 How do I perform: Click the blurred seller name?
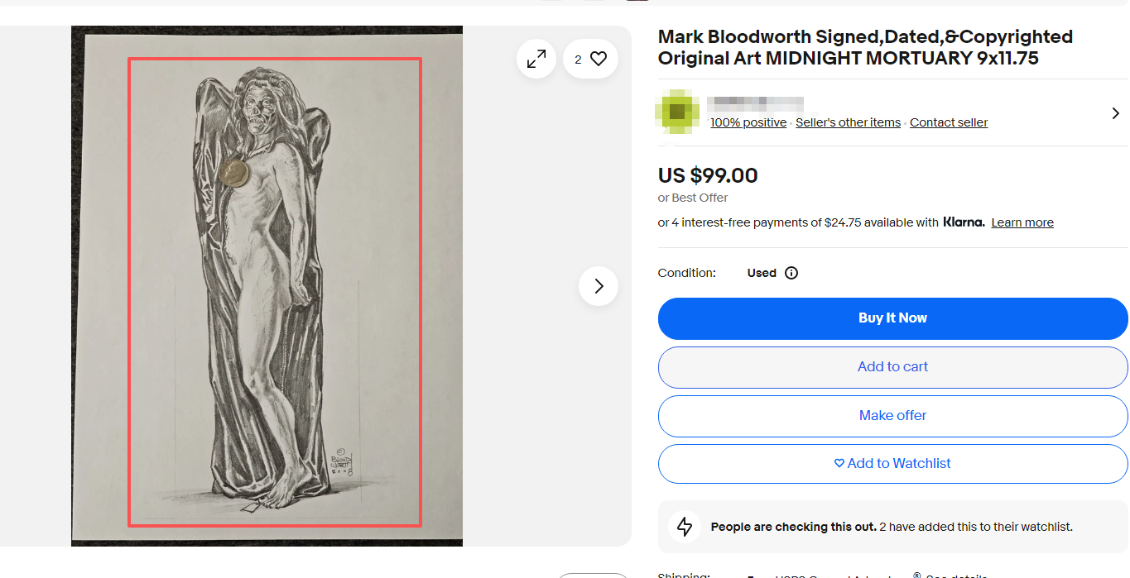click(757, 103)
